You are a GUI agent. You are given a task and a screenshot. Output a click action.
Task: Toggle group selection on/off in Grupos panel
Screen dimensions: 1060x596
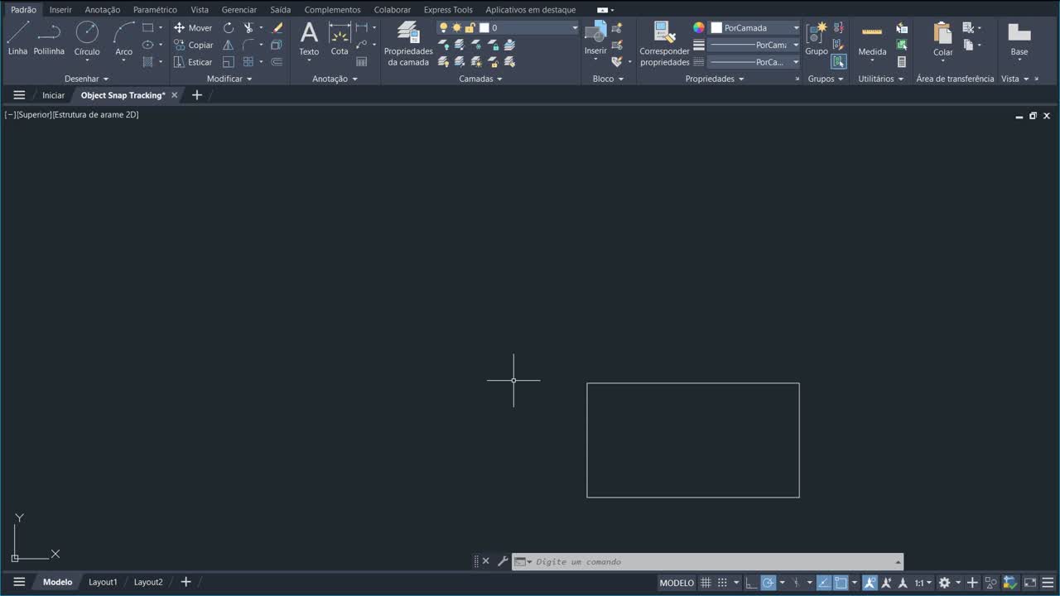(839, 62)
